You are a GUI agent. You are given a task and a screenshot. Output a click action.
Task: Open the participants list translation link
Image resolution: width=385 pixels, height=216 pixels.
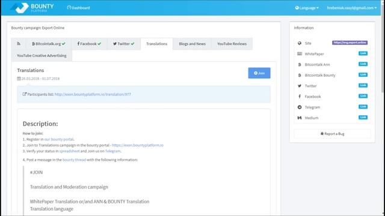click(93, 94)
